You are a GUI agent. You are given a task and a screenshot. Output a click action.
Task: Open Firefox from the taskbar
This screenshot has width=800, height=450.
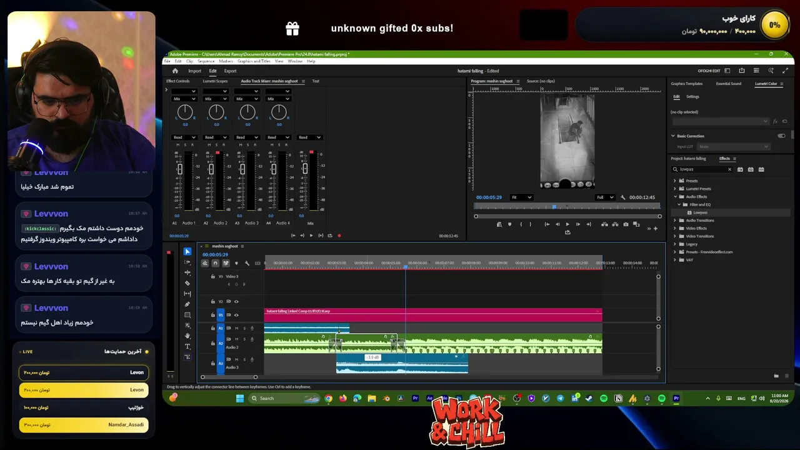342,398
